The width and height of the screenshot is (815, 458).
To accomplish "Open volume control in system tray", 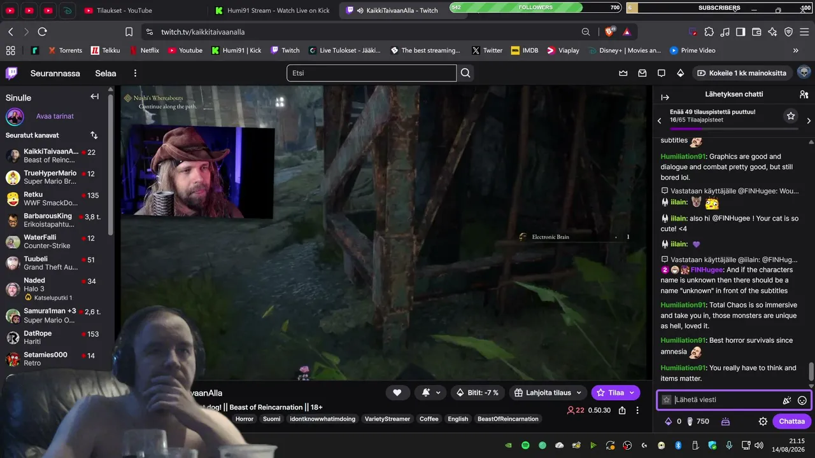I will pos(758,445).
